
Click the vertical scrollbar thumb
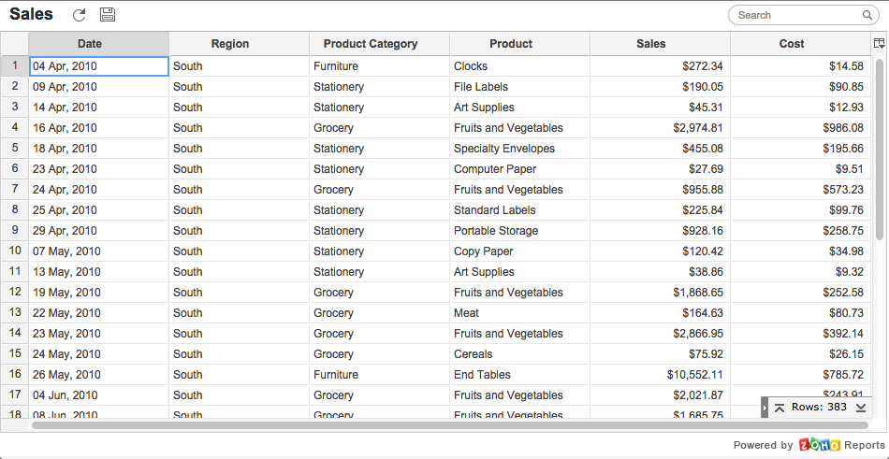pos(880,150)
